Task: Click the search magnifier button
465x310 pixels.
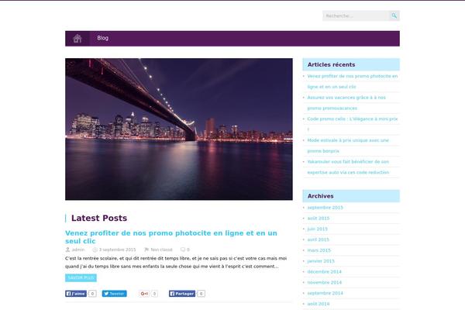Action: tap(394, 15)
